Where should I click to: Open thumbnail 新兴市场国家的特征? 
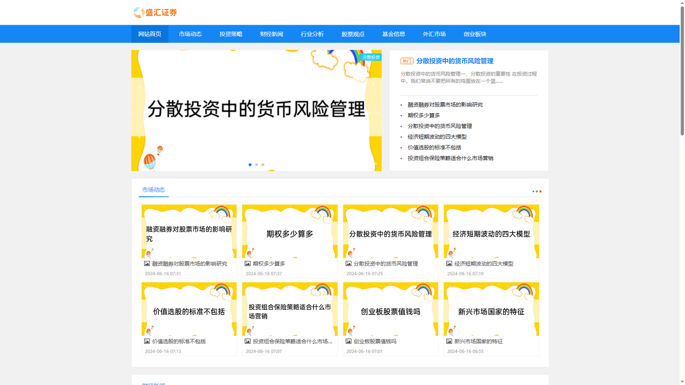tap(491, 309)
